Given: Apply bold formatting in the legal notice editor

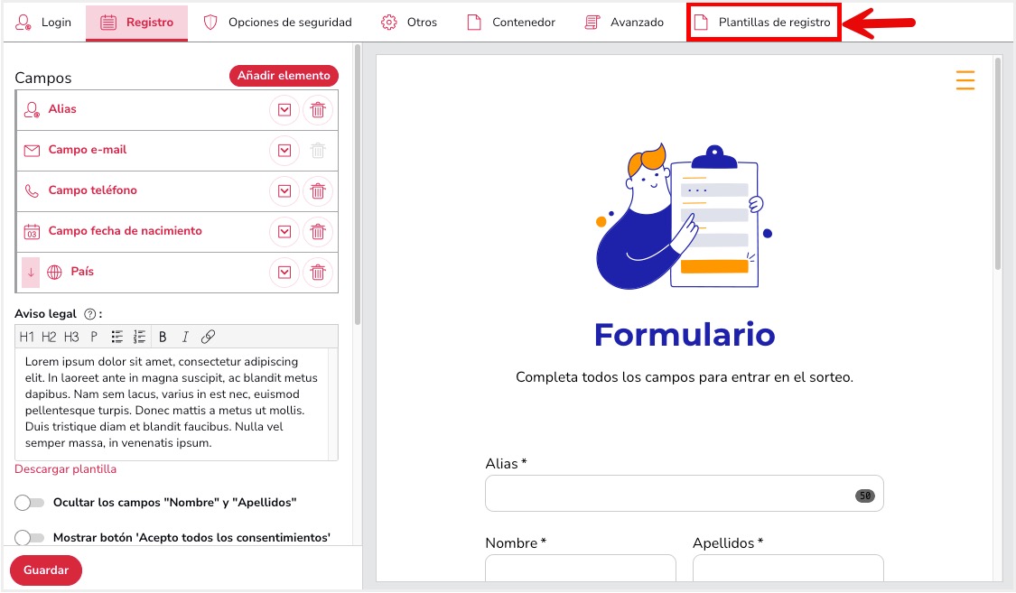Looking at the screenshot, I should click(x=162, y=336).
